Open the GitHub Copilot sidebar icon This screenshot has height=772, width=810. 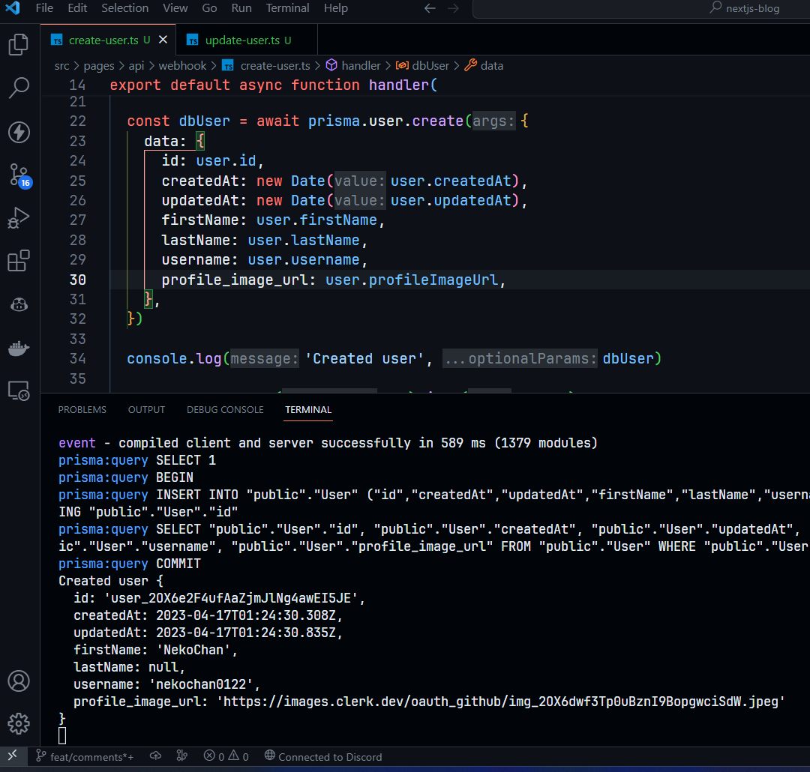pos(19,304)
